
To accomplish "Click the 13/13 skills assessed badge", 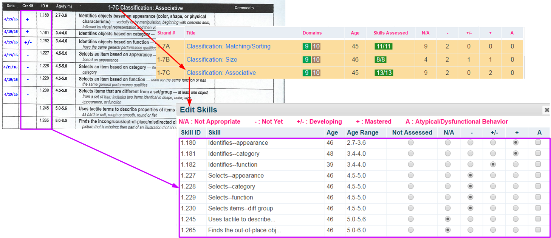I will point(384,73).
